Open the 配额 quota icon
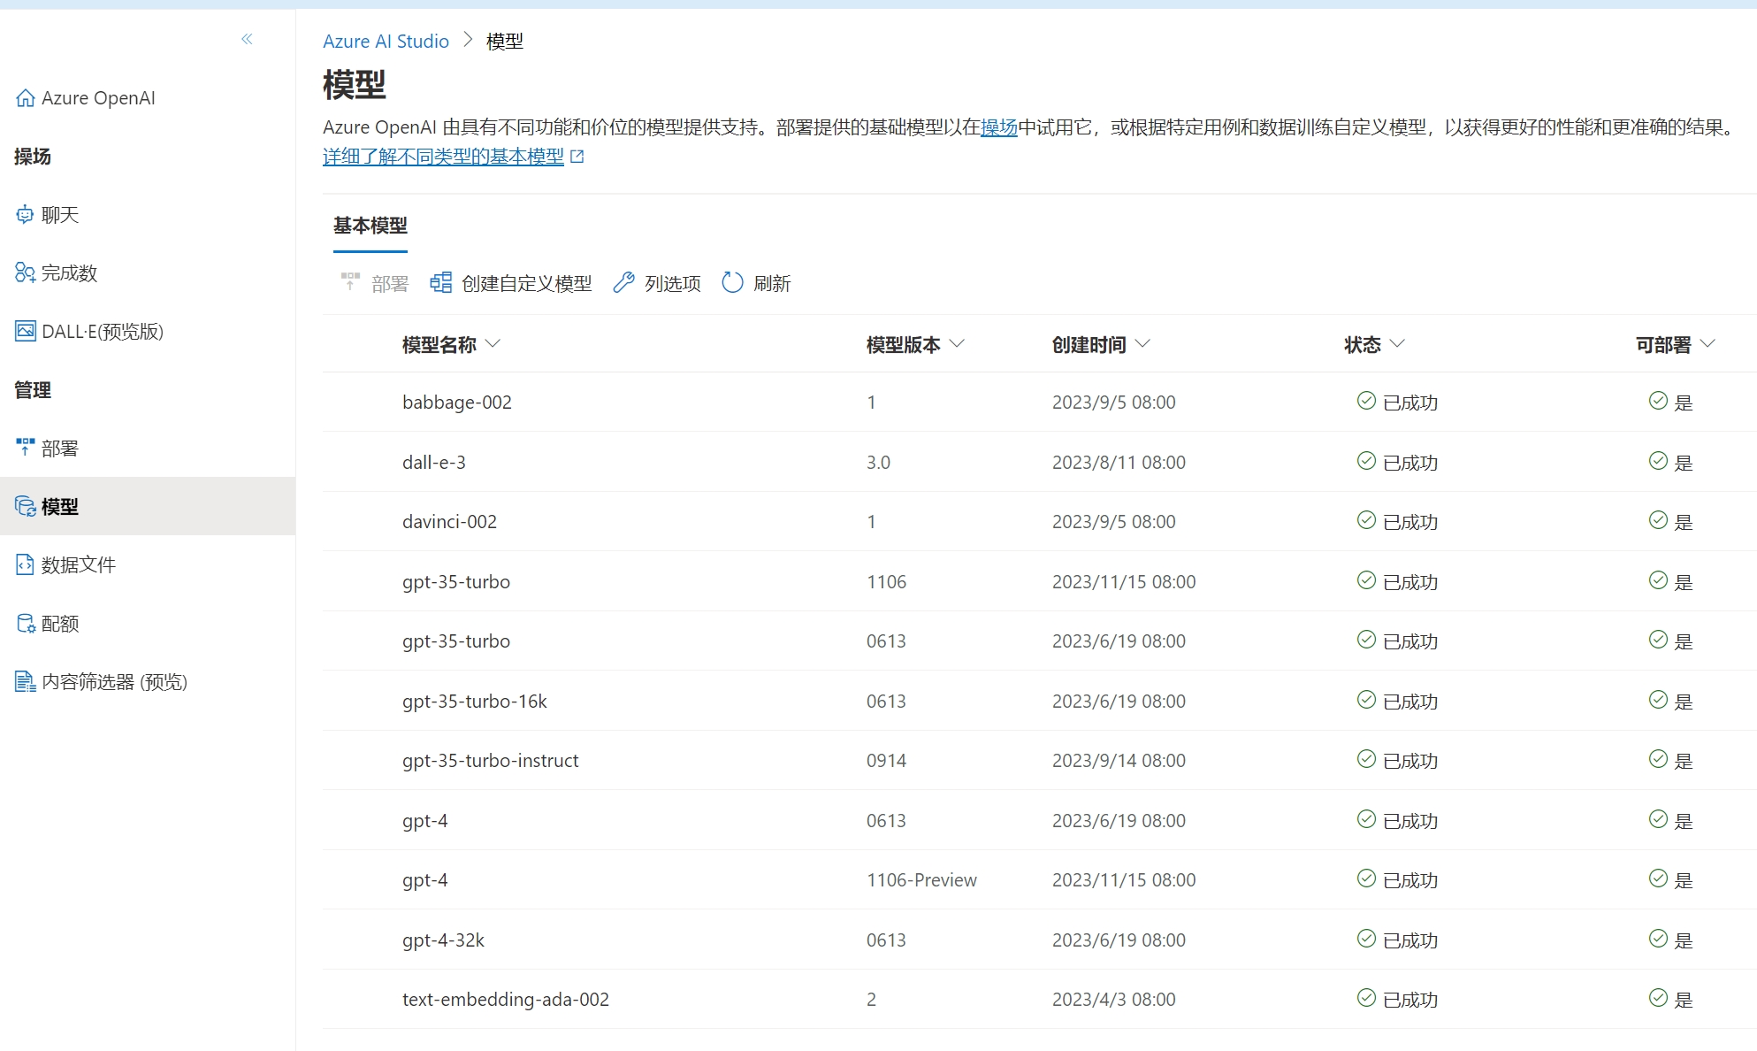This screenshot has width=1757, height=1051. [x=25, y=624]
